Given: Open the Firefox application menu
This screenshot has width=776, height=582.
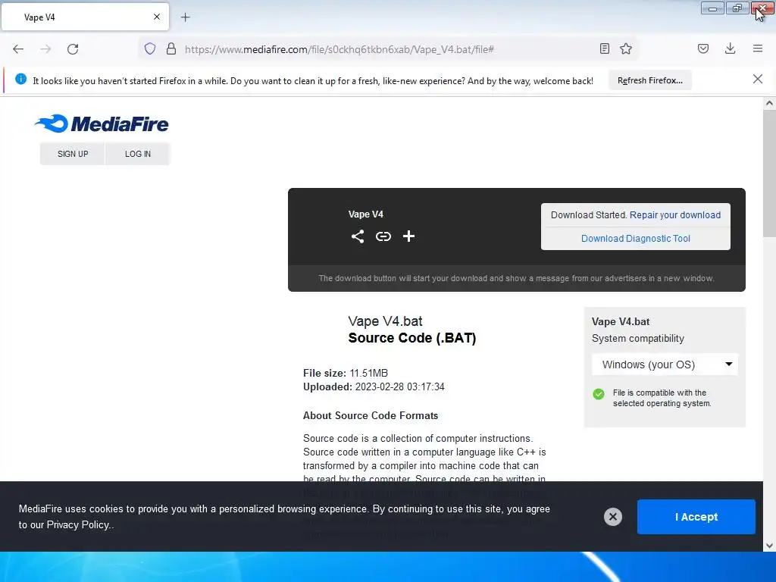Looking at the screenshot, I should tap(757, 48).
